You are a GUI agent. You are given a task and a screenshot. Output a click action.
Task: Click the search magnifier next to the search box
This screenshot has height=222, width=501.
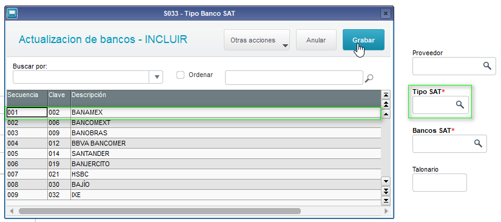tap(369, 78)
